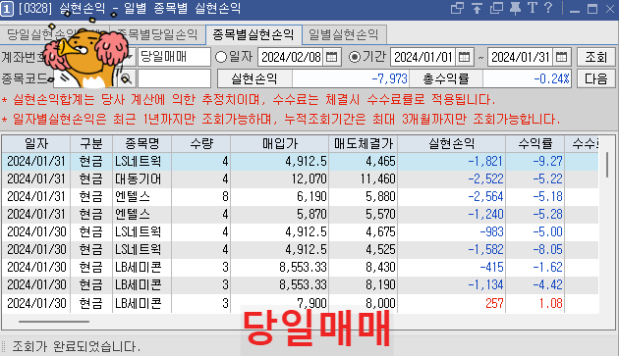Click the 다음 next button
Screen dimensions: 619x356
(x=595, y=78)
